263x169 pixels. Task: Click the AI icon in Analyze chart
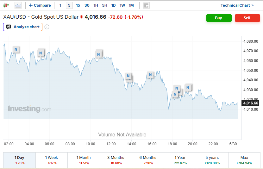[9, 27]
